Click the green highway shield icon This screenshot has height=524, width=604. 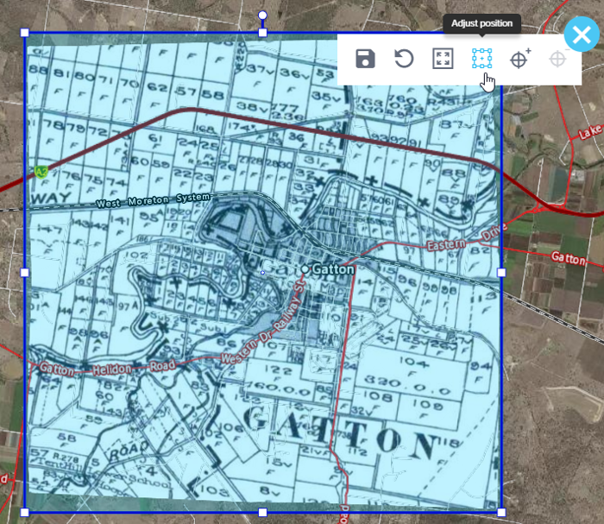40,172
